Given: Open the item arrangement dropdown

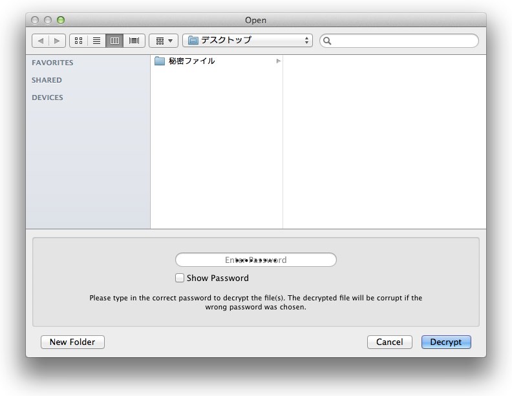Looking at the screenshot, I should 164,41.
